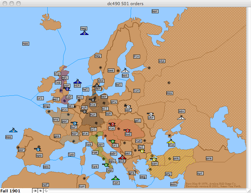The image size is (251, 193).
Task: Select the Turkish army above the con label
Action: pyautogui.click(x=154, y=159)
